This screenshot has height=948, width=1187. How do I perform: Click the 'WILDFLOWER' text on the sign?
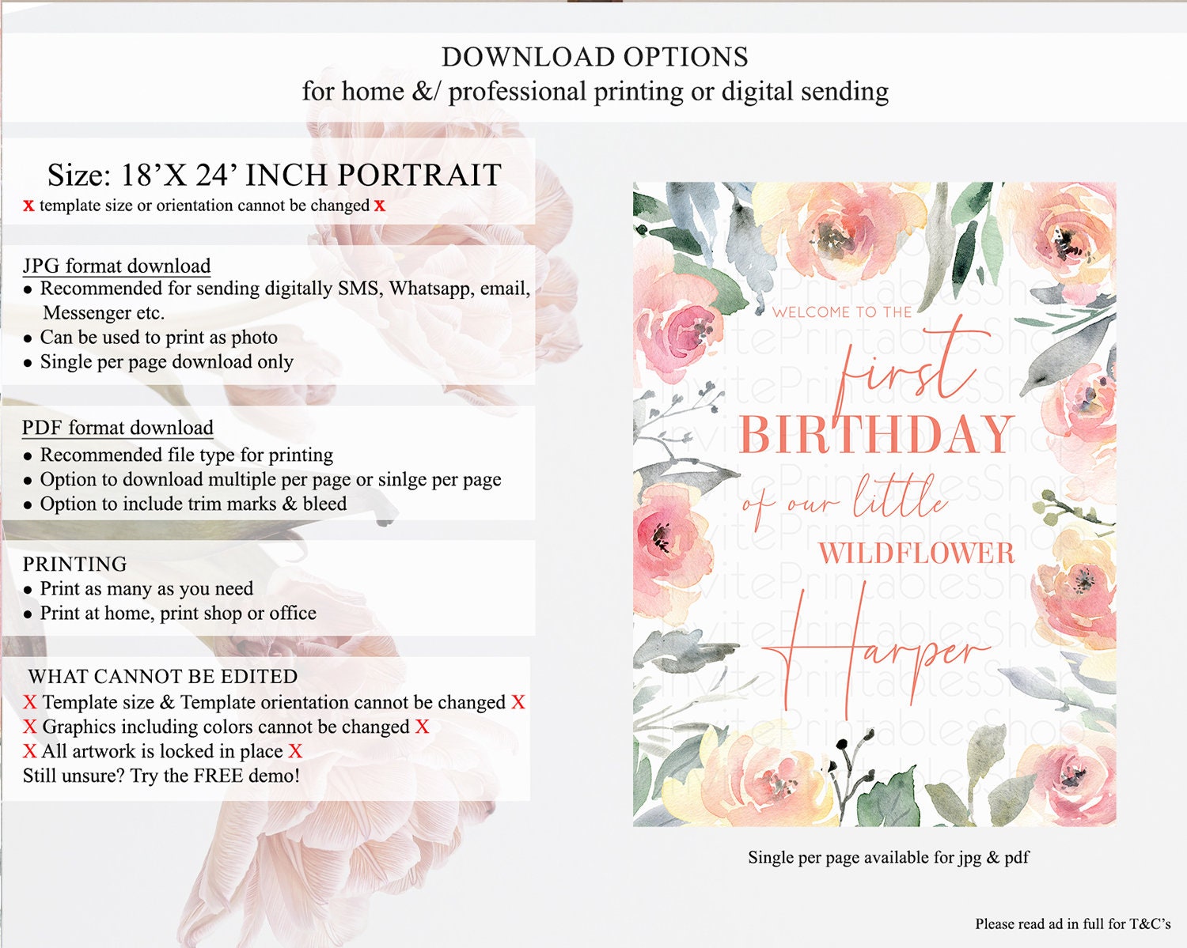coord(916,553)
